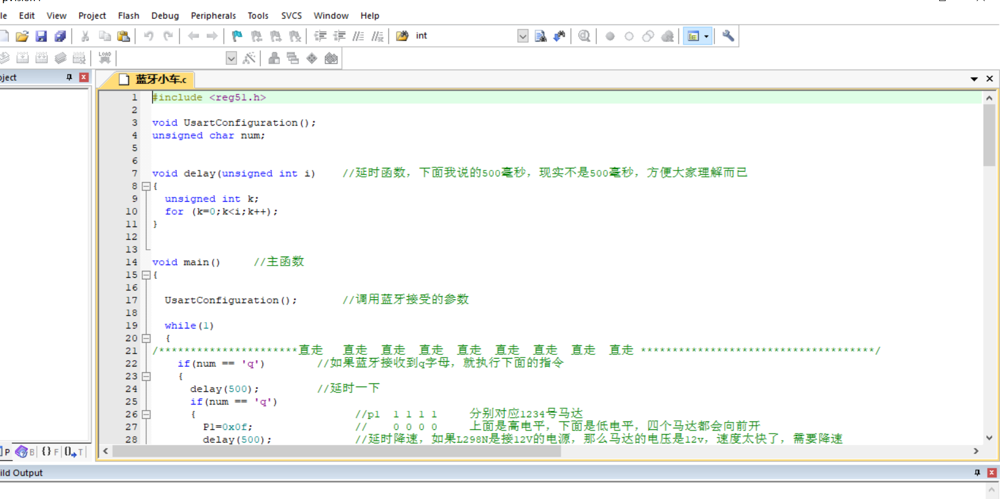The width and height of the screenshot is (1000, 499).
Task: Expand the find text dropdown containing int
Action: (522, 36)
